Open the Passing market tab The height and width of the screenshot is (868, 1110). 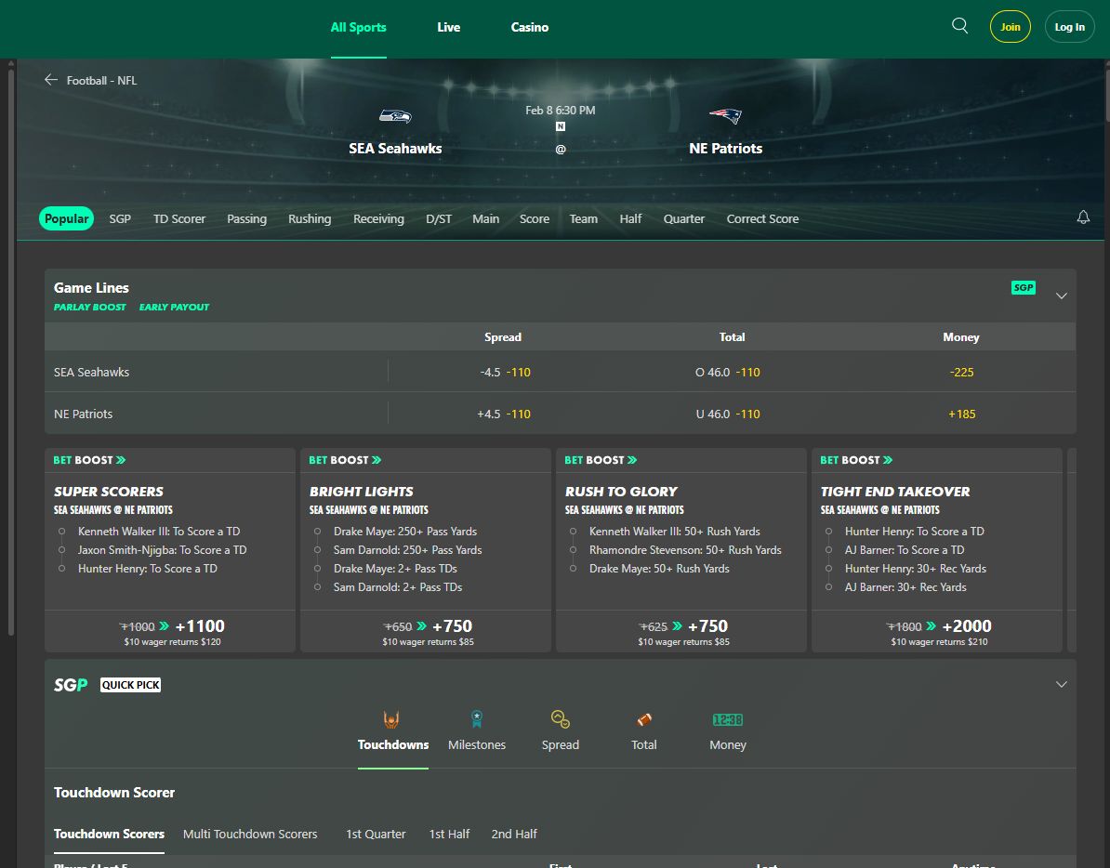point(246,218)
